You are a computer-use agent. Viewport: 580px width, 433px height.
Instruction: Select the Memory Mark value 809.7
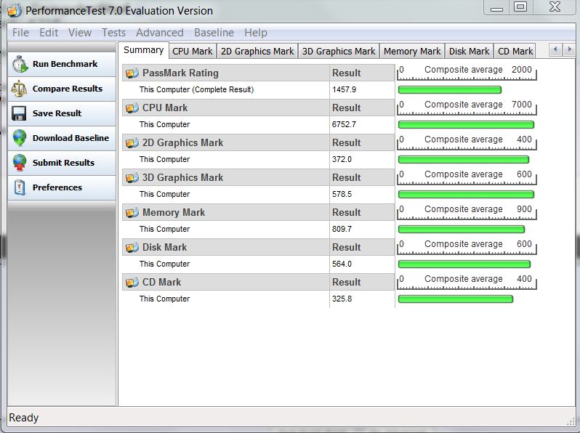[342, 230]
